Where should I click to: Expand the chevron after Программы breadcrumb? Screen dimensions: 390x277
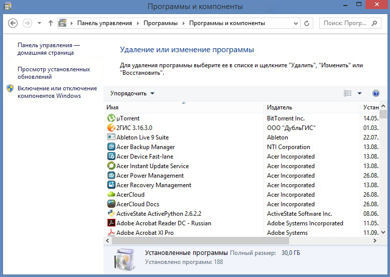click(x=184, y=23)
